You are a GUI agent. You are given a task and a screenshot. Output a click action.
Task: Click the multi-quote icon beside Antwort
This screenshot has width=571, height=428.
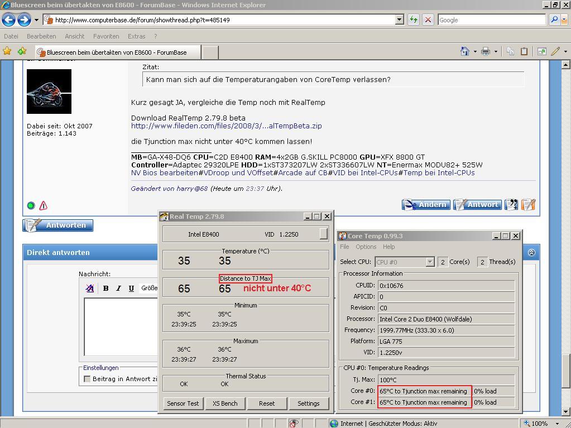[x=511, y=205]
